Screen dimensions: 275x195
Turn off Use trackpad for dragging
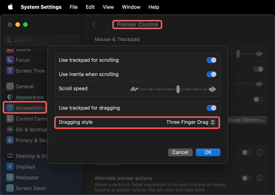(211, 108)
